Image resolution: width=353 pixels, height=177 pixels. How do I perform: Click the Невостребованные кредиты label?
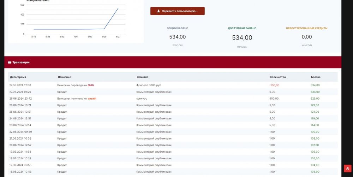coord(306,28)
